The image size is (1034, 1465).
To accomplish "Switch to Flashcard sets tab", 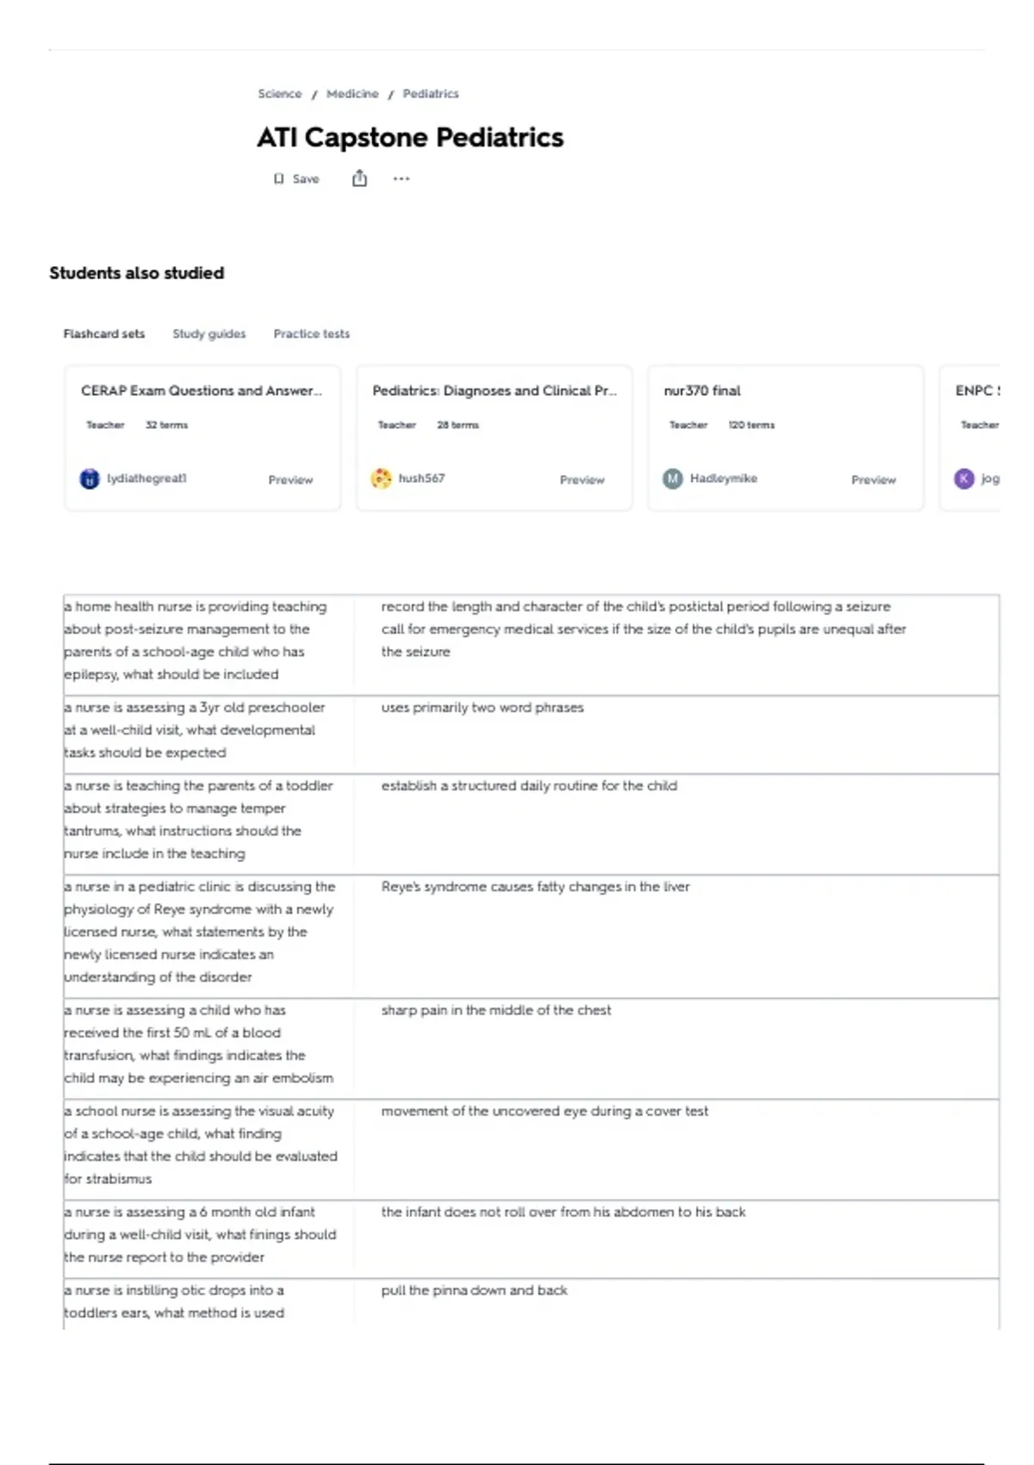I will (104, 334).
